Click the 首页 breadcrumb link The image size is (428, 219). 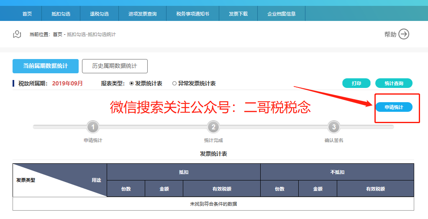click(57, 34)
